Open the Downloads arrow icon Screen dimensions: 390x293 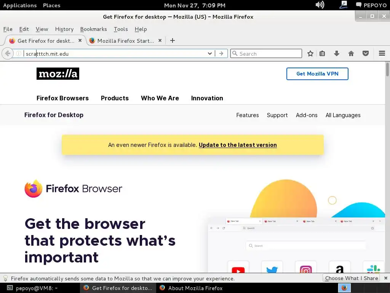point(337,53)
